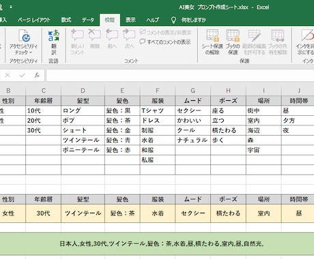Click Protect Workbook (ブックの保護)
Viewport: 314px width, 259px height.
(x=233, y=42)
